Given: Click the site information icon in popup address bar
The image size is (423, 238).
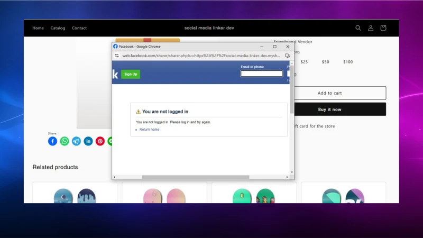Looking at the screenshot, I should pyautogui.click(x=117, y=56).
